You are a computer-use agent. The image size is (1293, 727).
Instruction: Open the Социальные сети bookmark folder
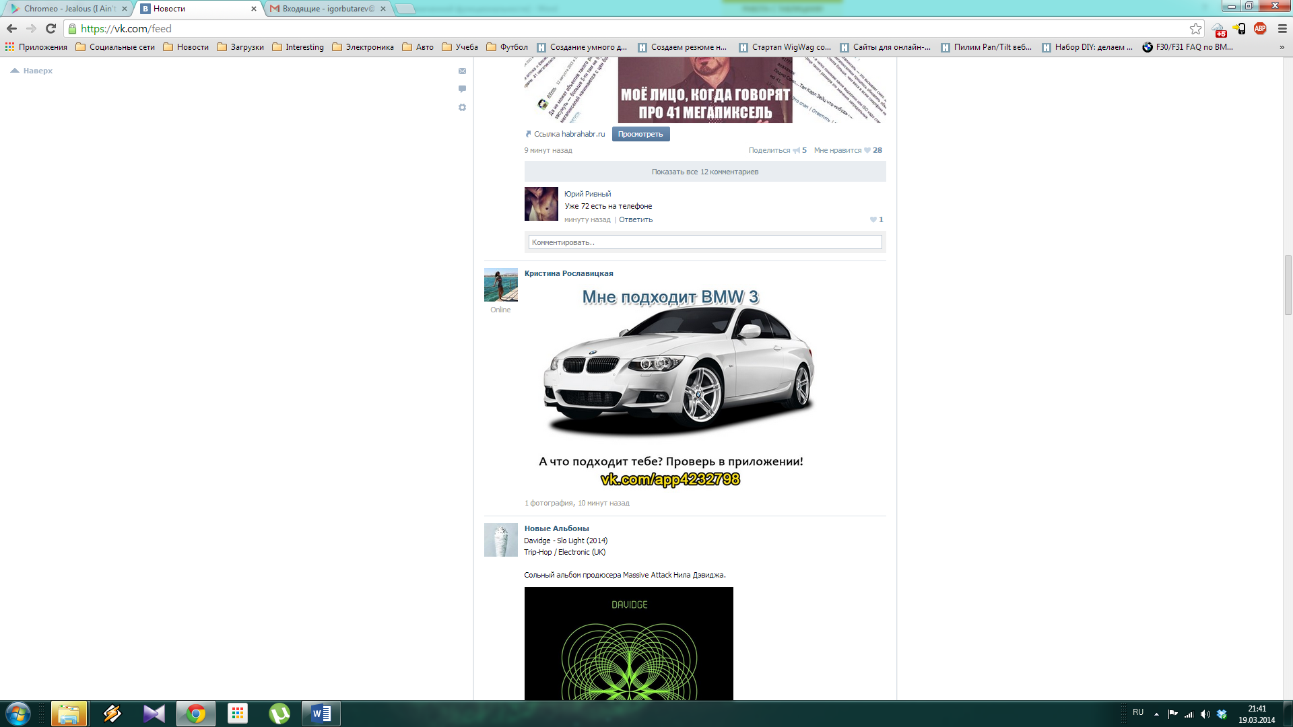pos(115,47)
